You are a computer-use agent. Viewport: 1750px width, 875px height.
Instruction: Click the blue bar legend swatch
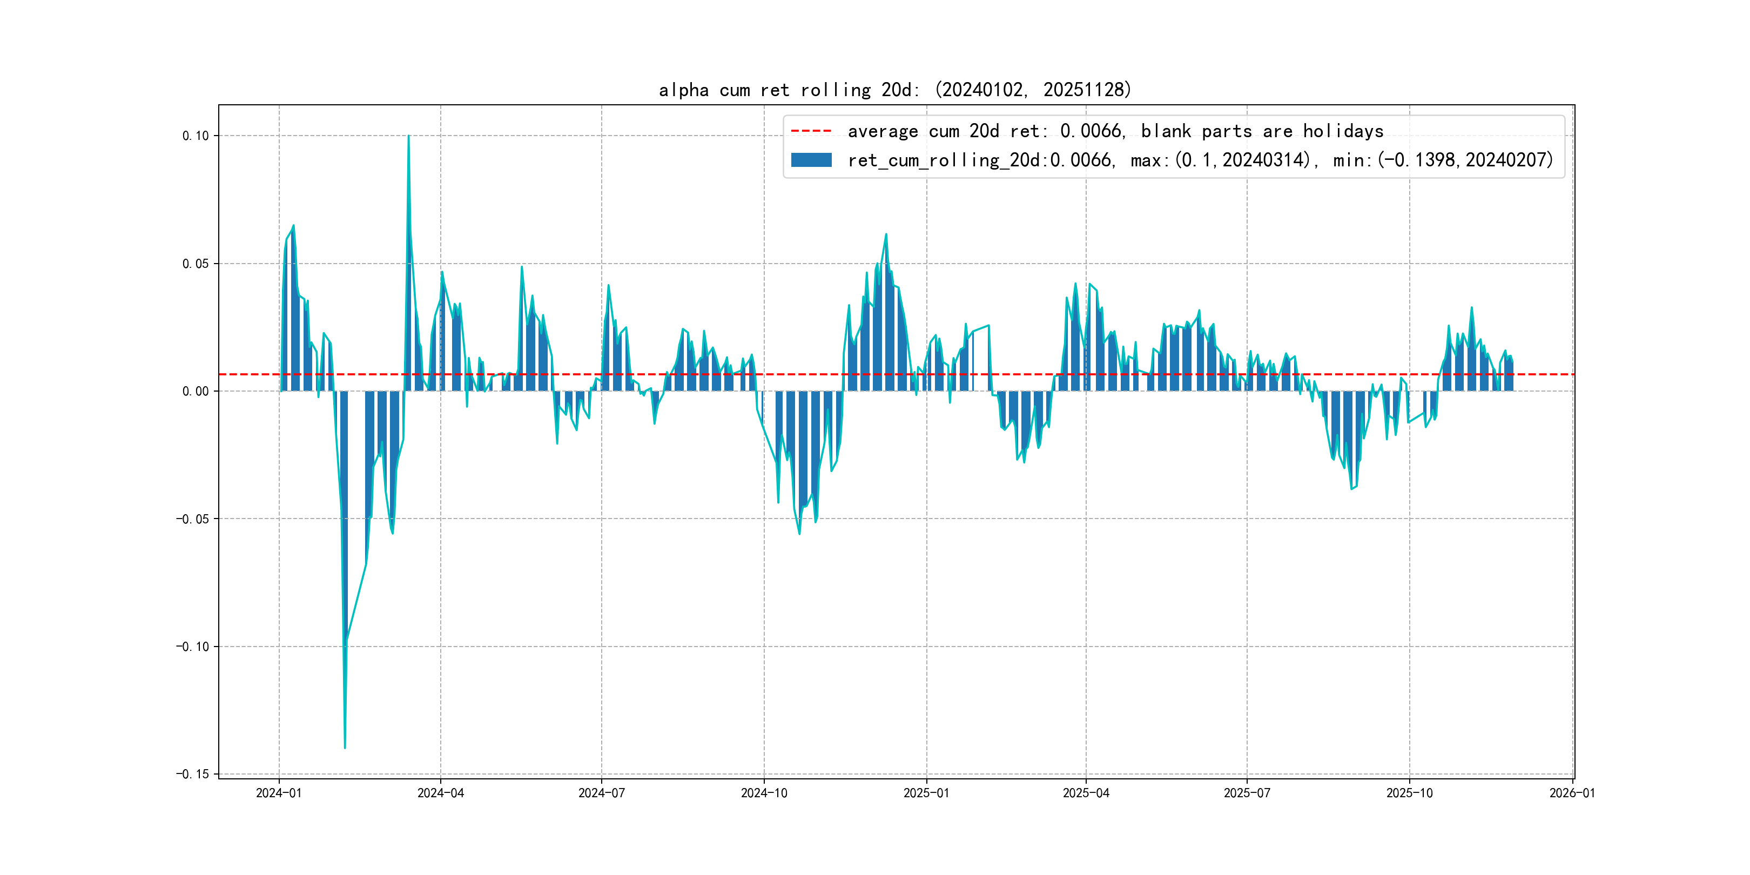pyautogui.click(x=811, y=160)
